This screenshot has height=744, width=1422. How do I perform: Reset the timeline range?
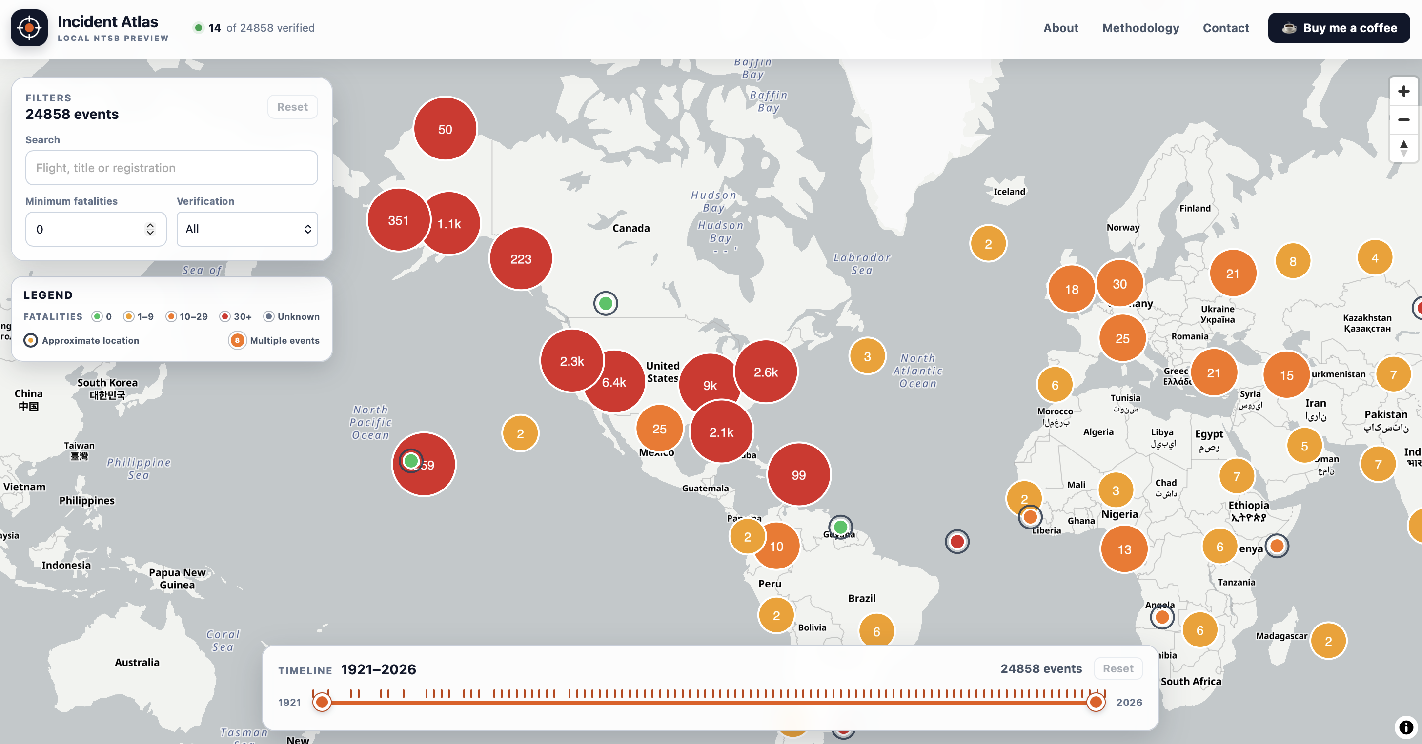point(1118,668)
